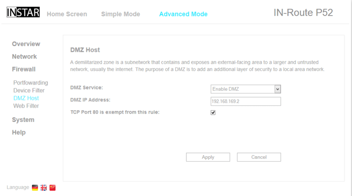
Task: Open the Web Filter page
Action: pyautogui.click(x=26, y=106)
